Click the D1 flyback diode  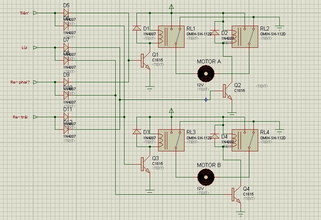pos(137,28)
